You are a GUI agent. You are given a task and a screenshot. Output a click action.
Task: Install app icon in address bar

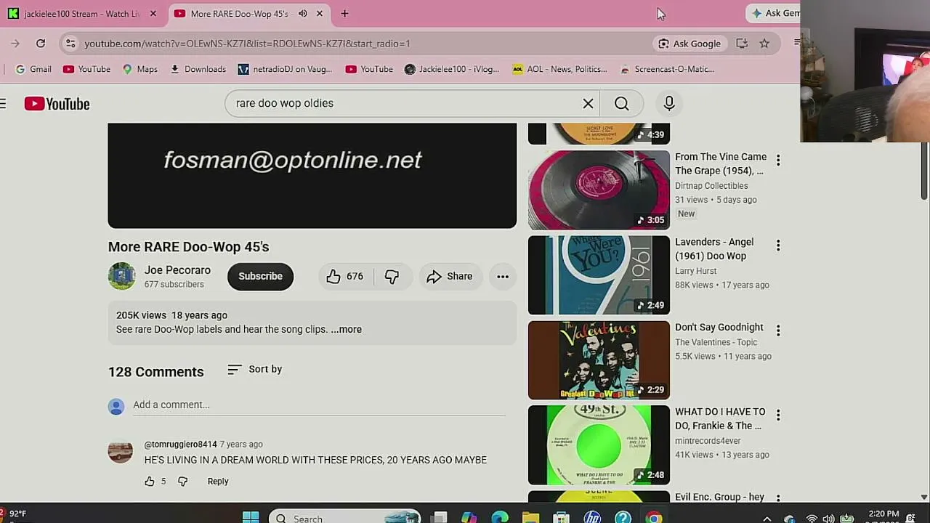pos(742,44)
